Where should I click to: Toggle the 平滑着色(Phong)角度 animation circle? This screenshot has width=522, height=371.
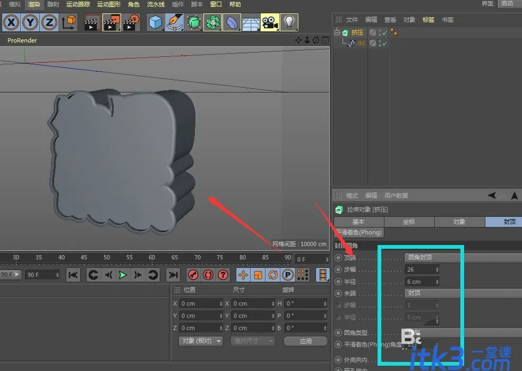click(338, 344)
